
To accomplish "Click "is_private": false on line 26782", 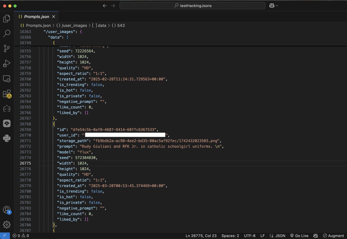I will pos(80,203).
